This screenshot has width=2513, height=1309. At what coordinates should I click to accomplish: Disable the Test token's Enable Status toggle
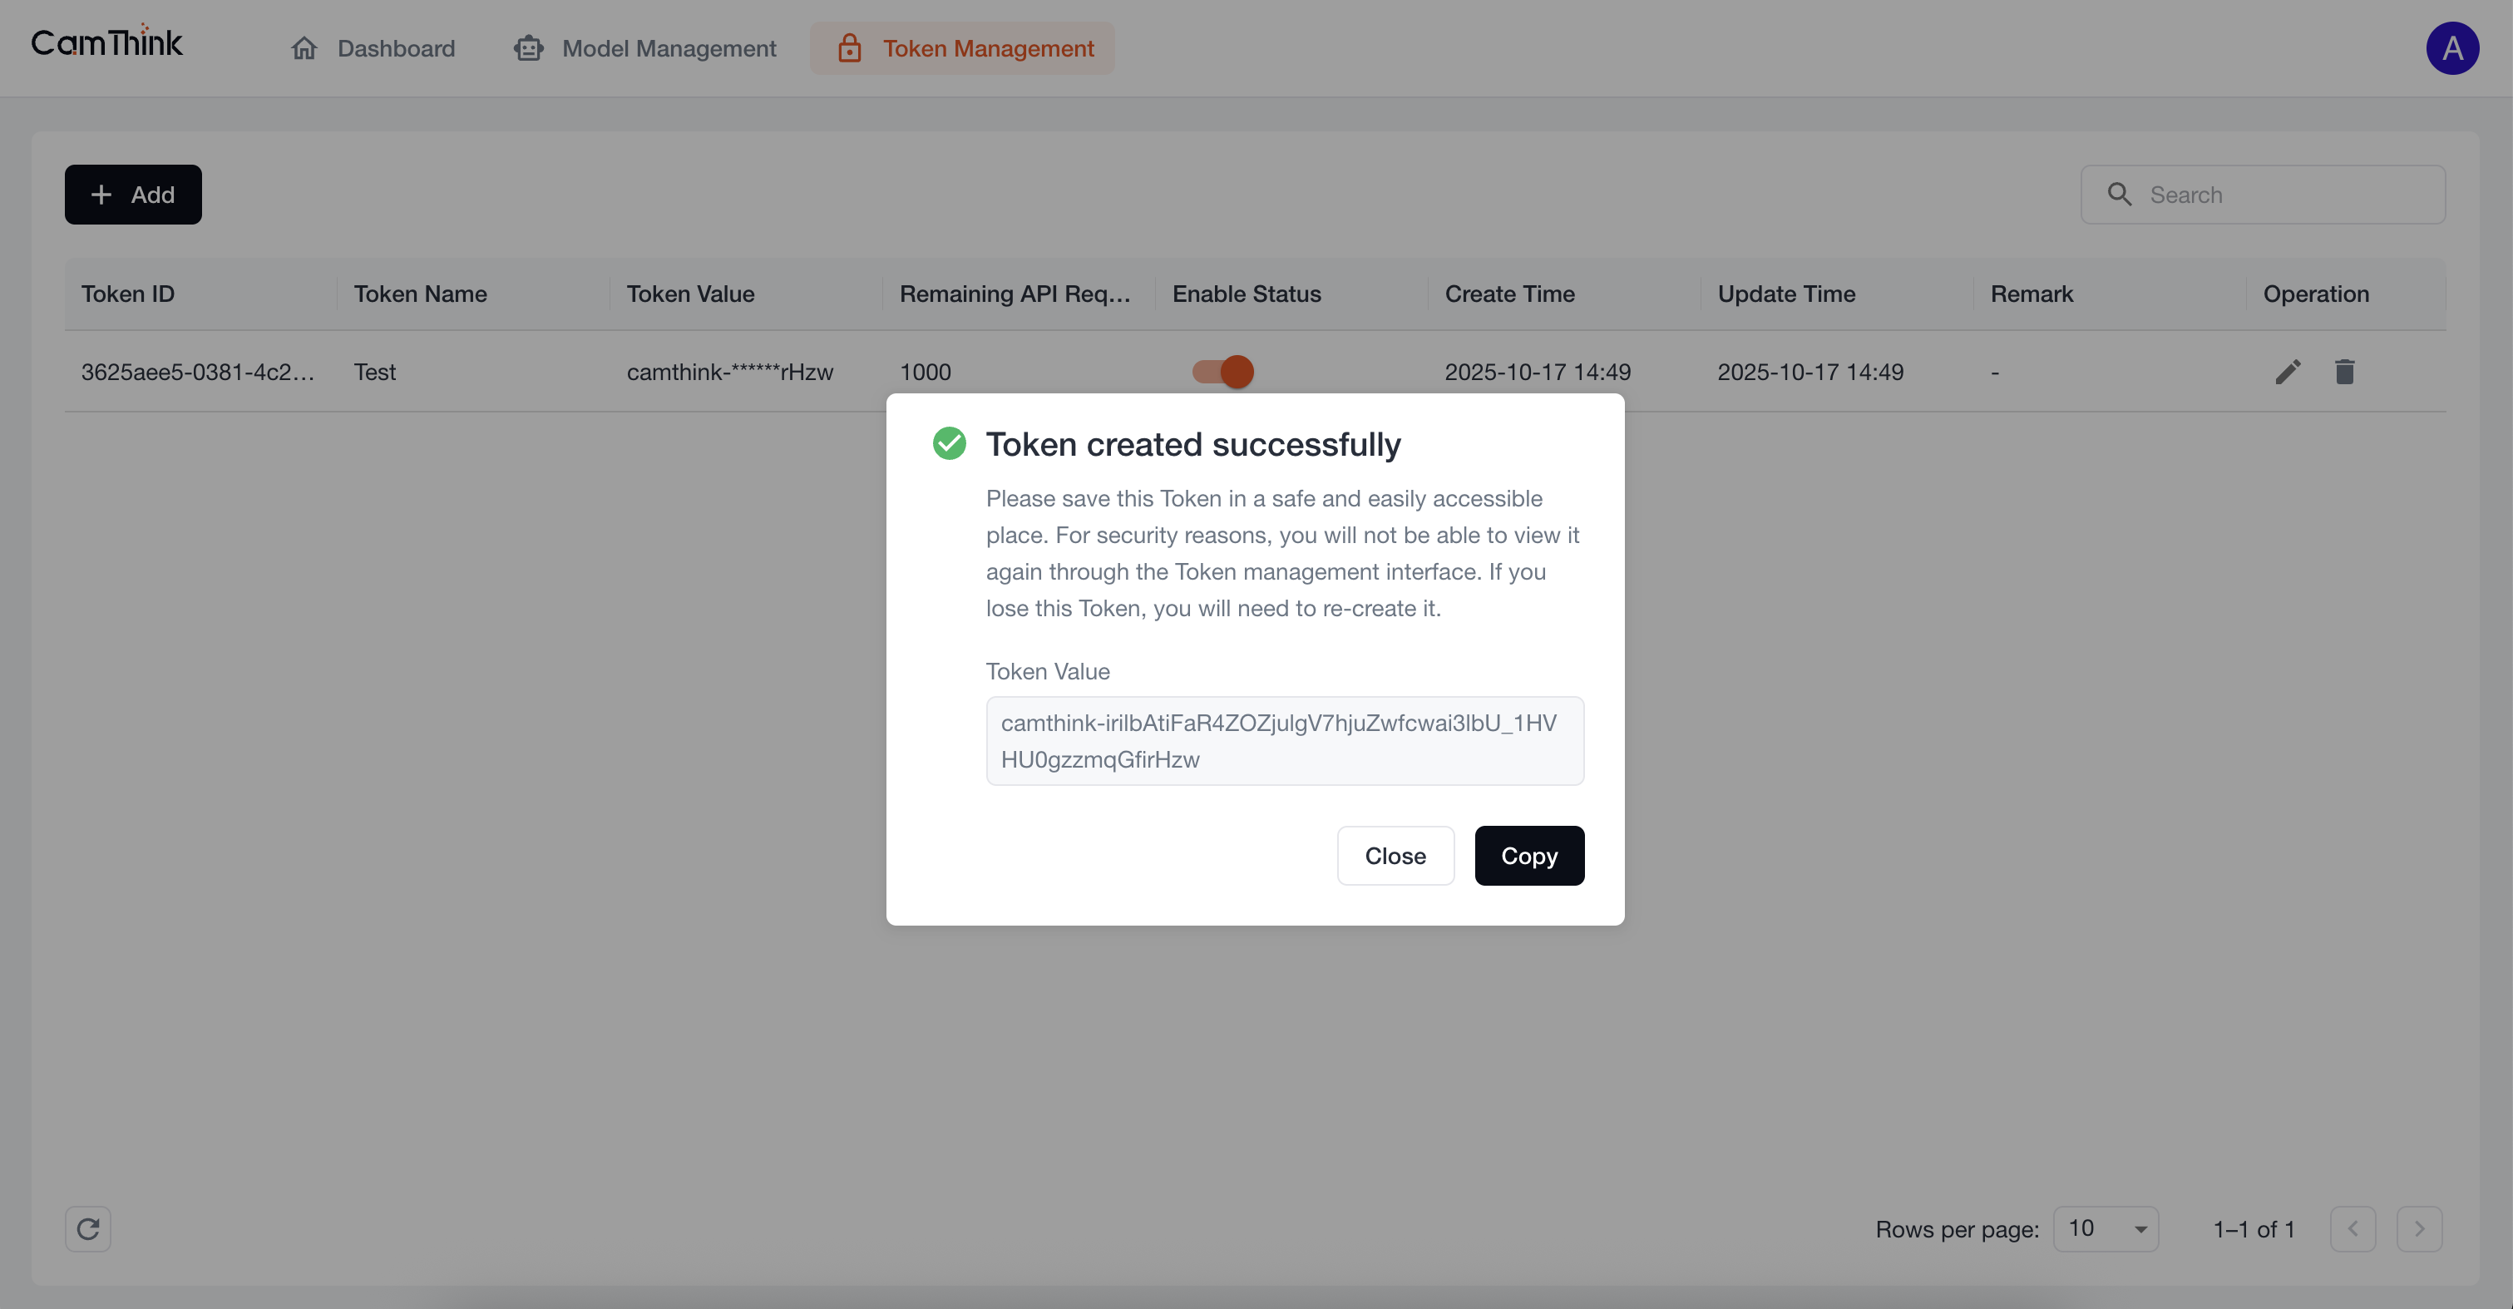tap(1222, 372)
